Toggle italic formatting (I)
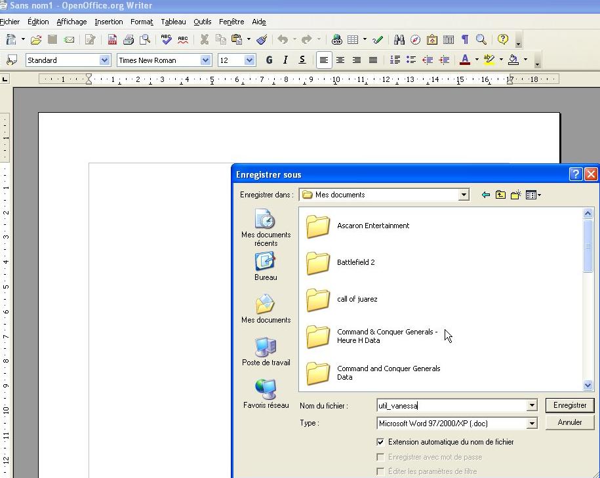 (x=285, y=60)
